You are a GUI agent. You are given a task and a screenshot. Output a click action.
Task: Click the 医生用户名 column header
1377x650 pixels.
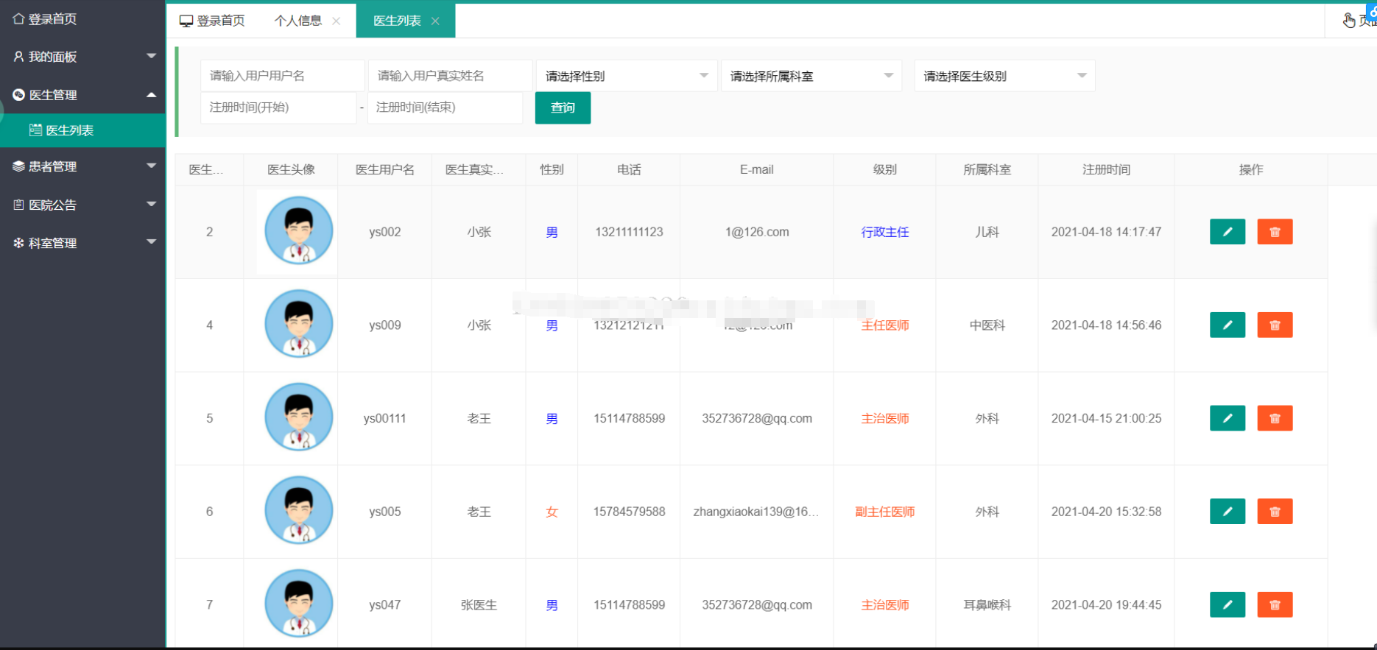384,169
